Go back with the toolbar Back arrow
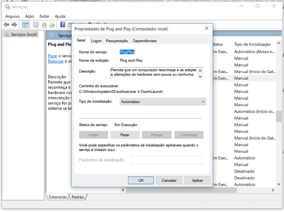The height and width of the screenshot is (212, 284). (6, 24)
